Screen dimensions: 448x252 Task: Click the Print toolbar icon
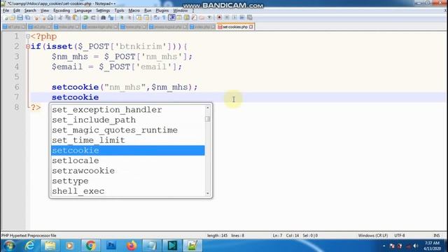(x=50, y=17)
